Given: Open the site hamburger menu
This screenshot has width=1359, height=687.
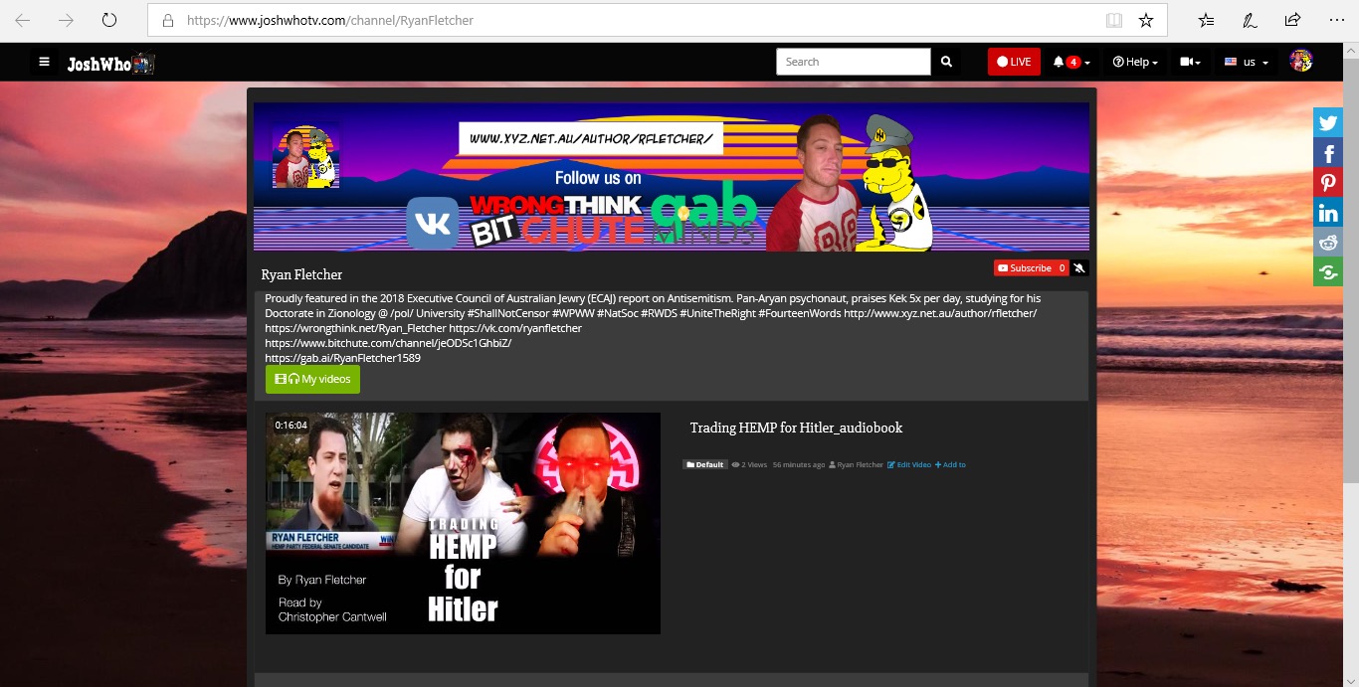Looking at the screenshot, I should (44, 62).
